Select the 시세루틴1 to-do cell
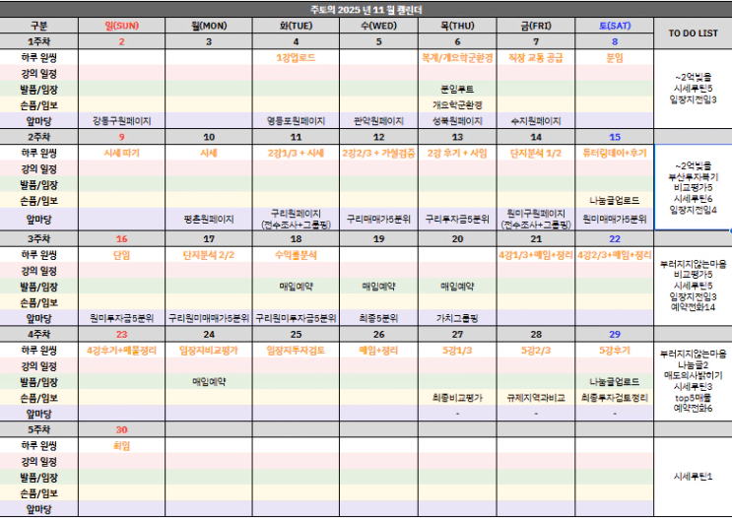Image resolution: width=732 pixels, height=518 pixels. tap(693, 477)
